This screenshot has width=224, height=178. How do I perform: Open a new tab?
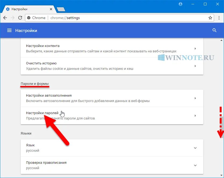pyautogui.click(x=61, y=9)
